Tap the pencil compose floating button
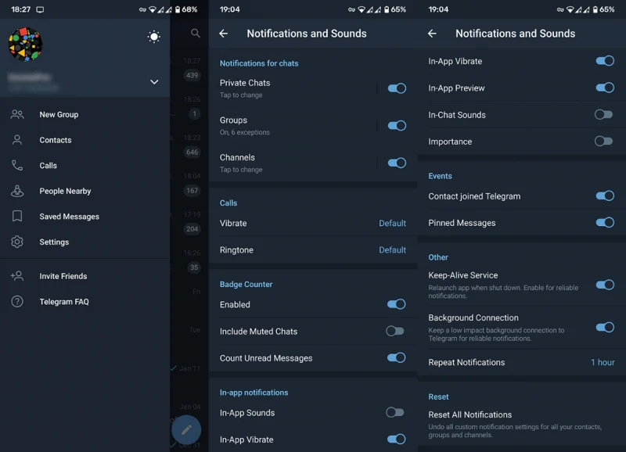626x452 pixels. click(186, 430)
